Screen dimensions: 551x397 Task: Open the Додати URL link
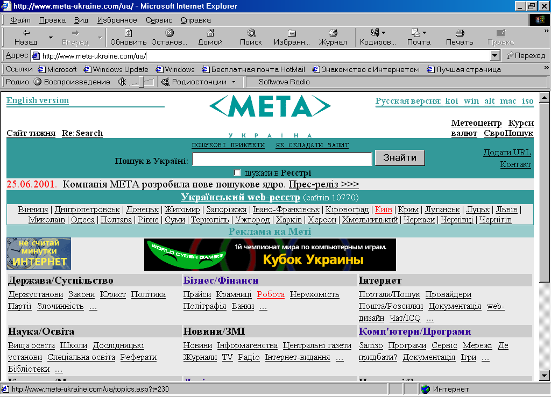tap(507, 153)
